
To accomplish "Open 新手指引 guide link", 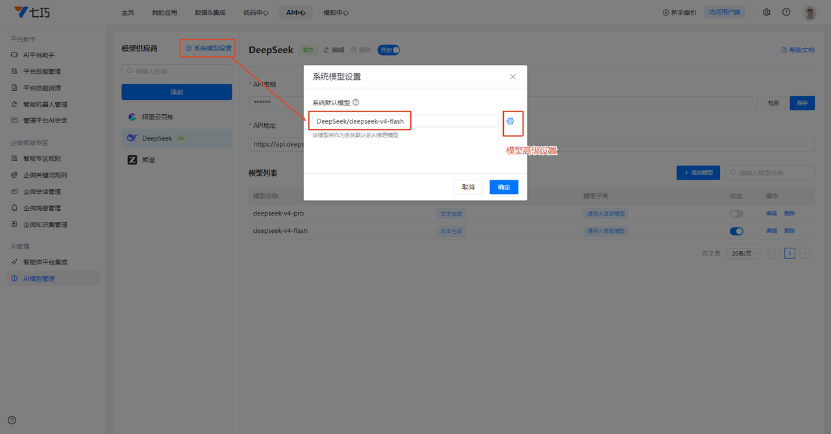I will pyautogui.click(x=679, y=12).
